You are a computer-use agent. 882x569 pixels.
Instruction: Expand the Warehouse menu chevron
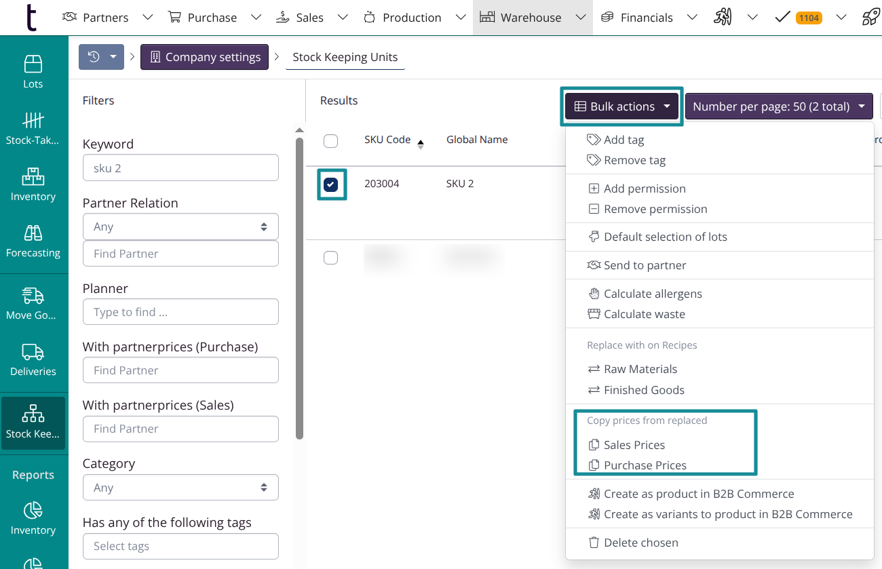[581, 17]
